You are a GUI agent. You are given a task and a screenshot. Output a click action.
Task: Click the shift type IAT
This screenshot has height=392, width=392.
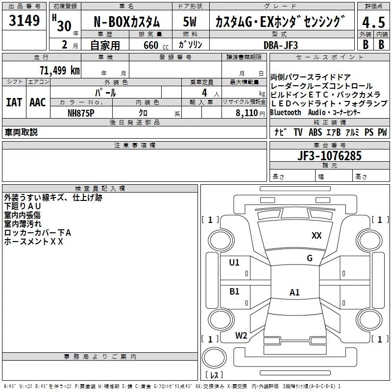(14, 102)
